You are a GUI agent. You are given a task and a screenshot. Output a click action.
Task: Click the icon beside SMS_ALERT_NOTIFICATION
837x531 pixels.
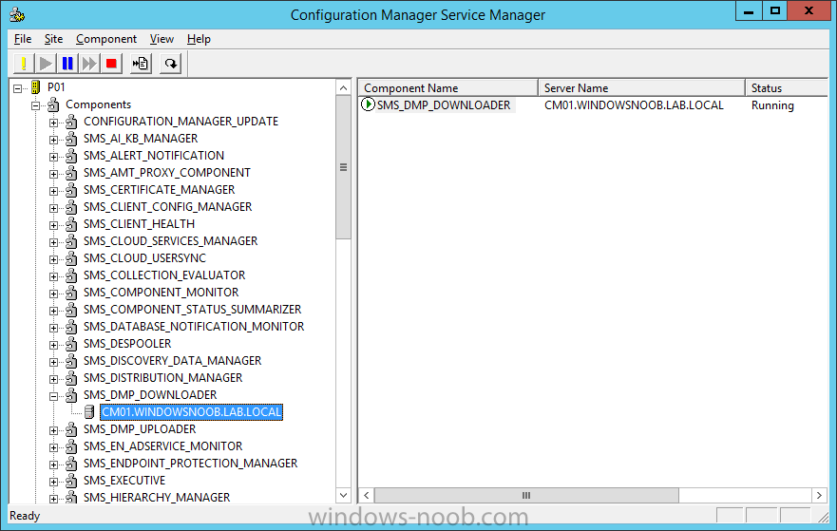point(71,156)
